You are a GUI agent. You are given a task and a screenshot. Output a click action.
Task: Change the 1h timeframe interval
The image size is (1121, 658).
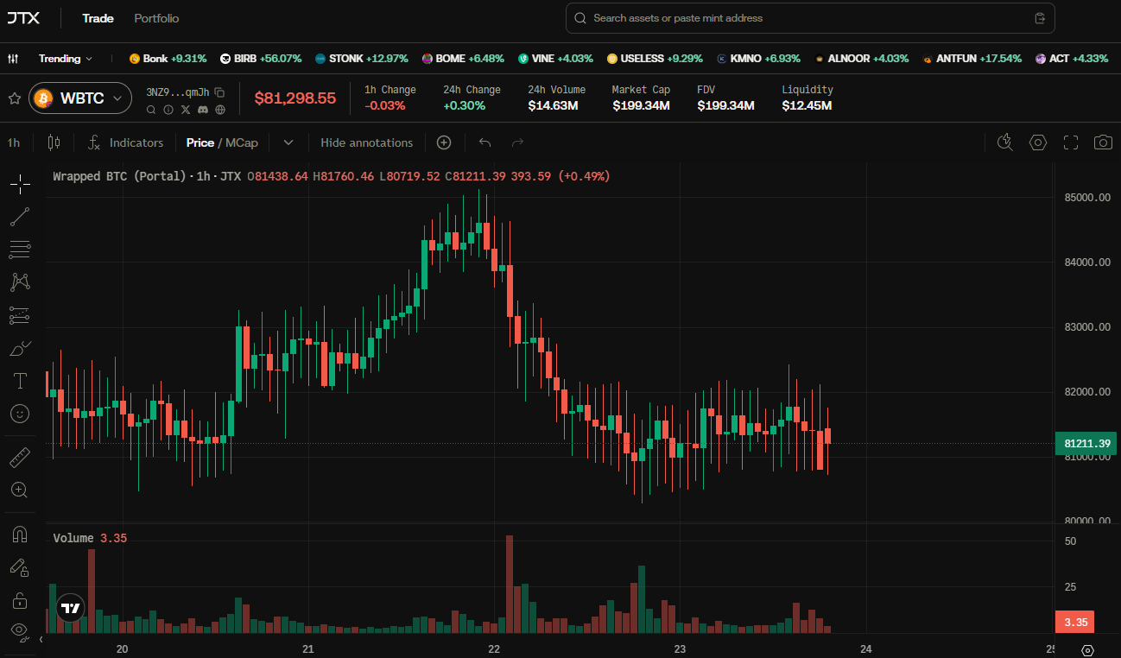pyautogui.click(x=14, y=142)
